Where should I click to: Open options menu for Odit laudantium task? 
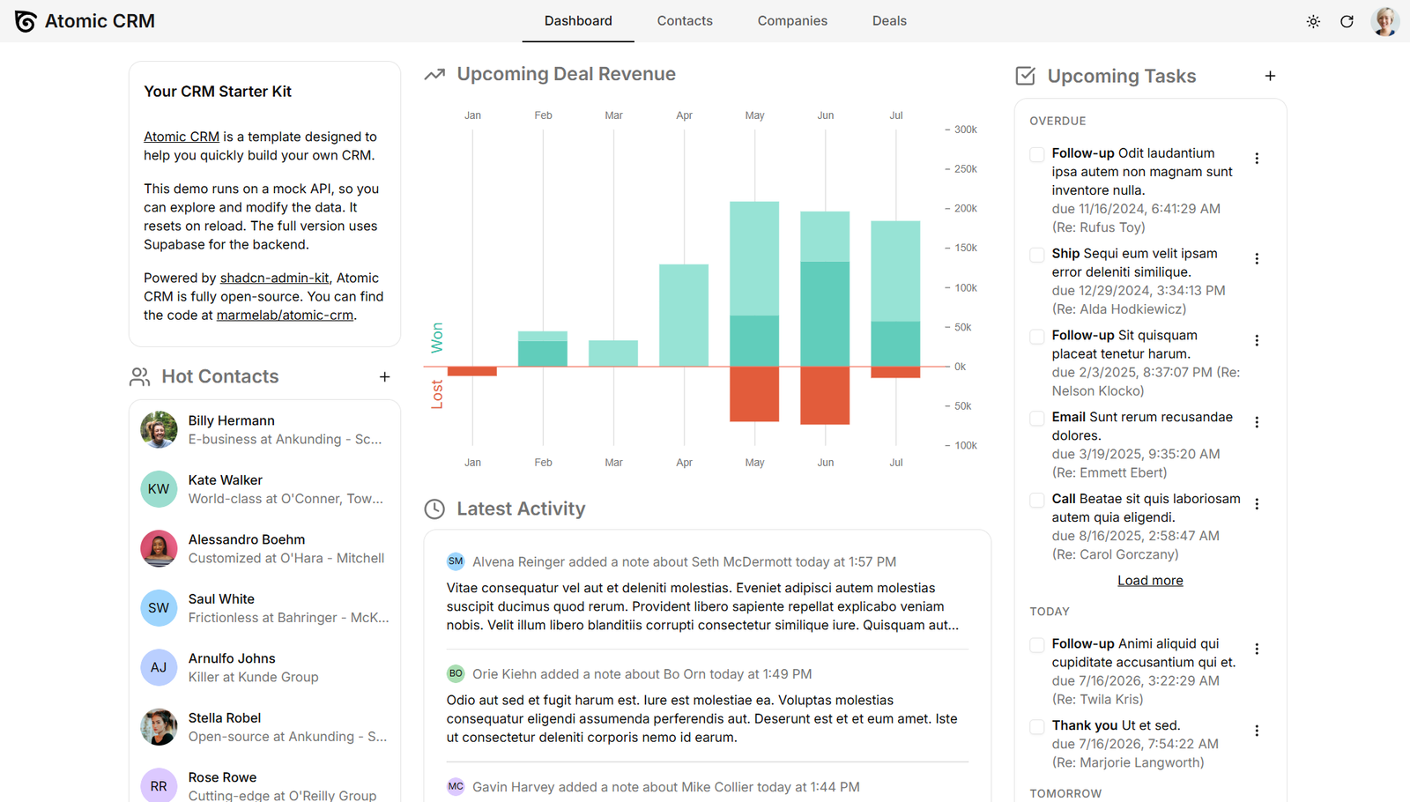1257,159
